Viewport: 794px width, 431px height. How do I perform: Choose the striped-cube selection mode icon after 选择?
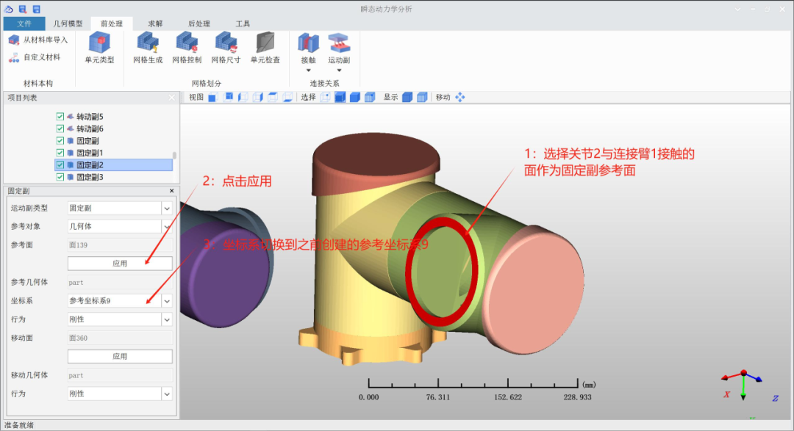370,97
